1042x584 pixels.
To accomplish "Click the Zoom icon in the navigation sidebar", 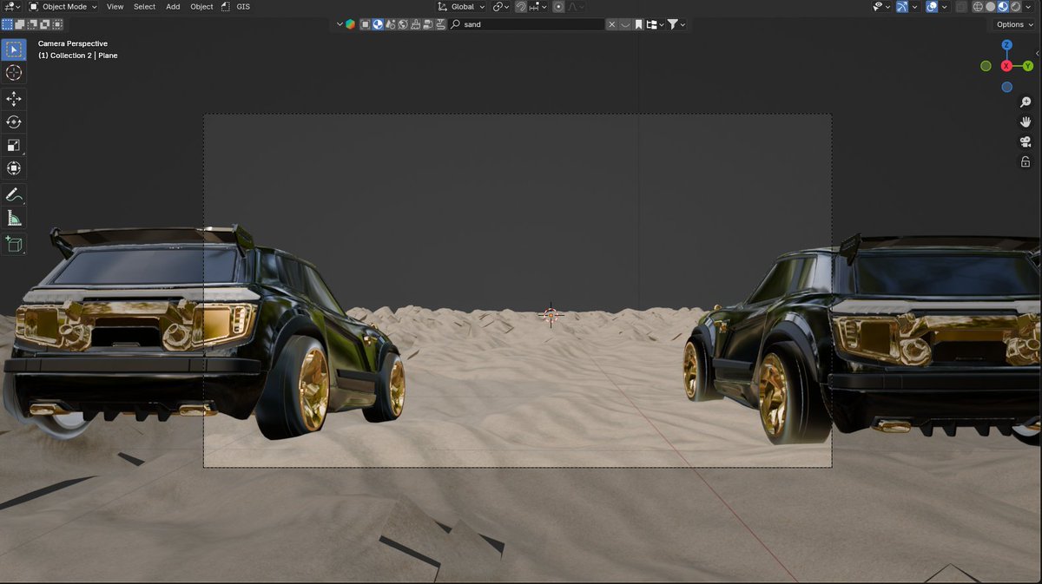I will pos(1026,102).
